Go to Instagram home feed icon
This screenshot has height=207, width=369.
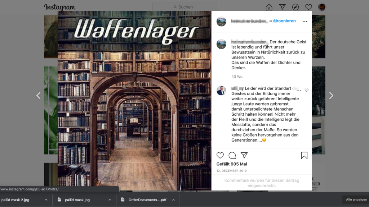[269, 7]
